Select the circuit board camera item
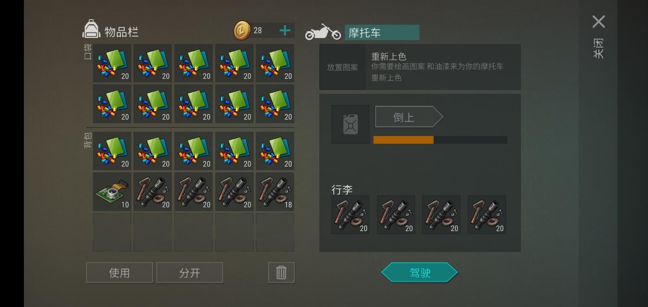 tap(112, 191)
